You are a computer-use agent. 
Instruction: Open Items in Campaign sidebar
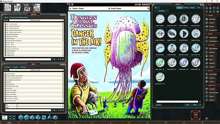pos(212,56)
